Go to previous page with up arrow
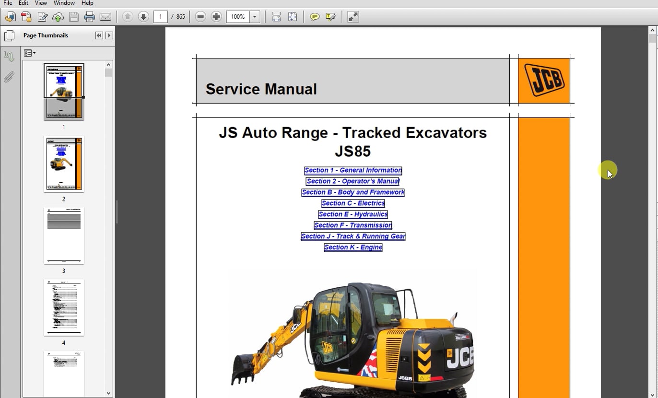Viewport: 658px width, 398px height. pos(128,17)
